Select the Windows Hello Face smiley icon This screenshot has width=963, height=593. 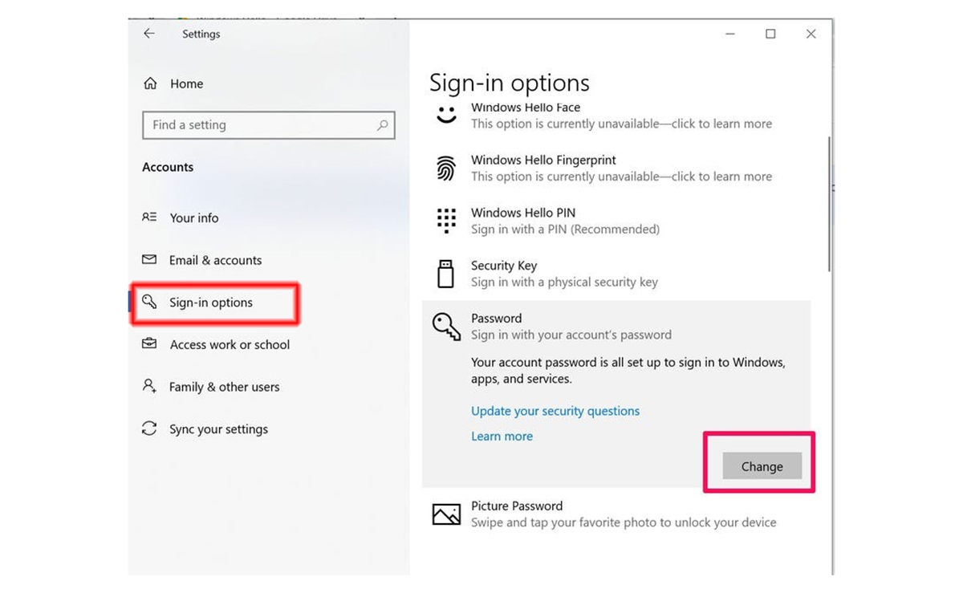(446, 114)
